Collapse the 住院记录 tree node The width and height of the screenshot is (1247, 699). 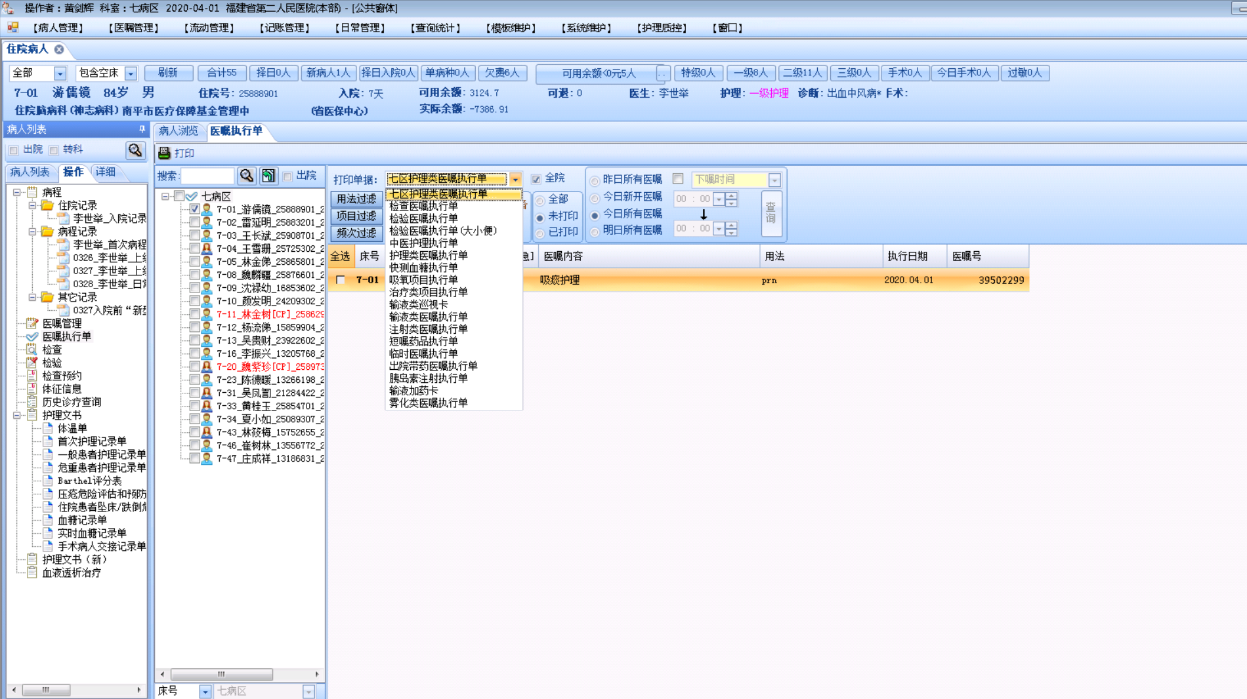click(x=32, y=205)
